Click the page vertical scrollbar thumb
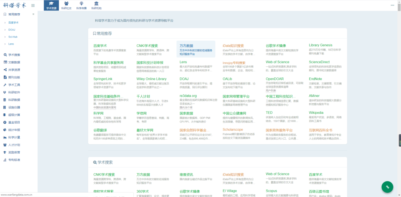 click(399, 8)
